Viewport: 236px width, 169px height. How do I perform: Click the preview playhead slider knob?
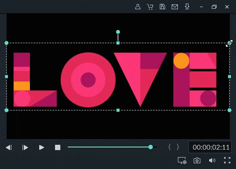pos(150,147)
